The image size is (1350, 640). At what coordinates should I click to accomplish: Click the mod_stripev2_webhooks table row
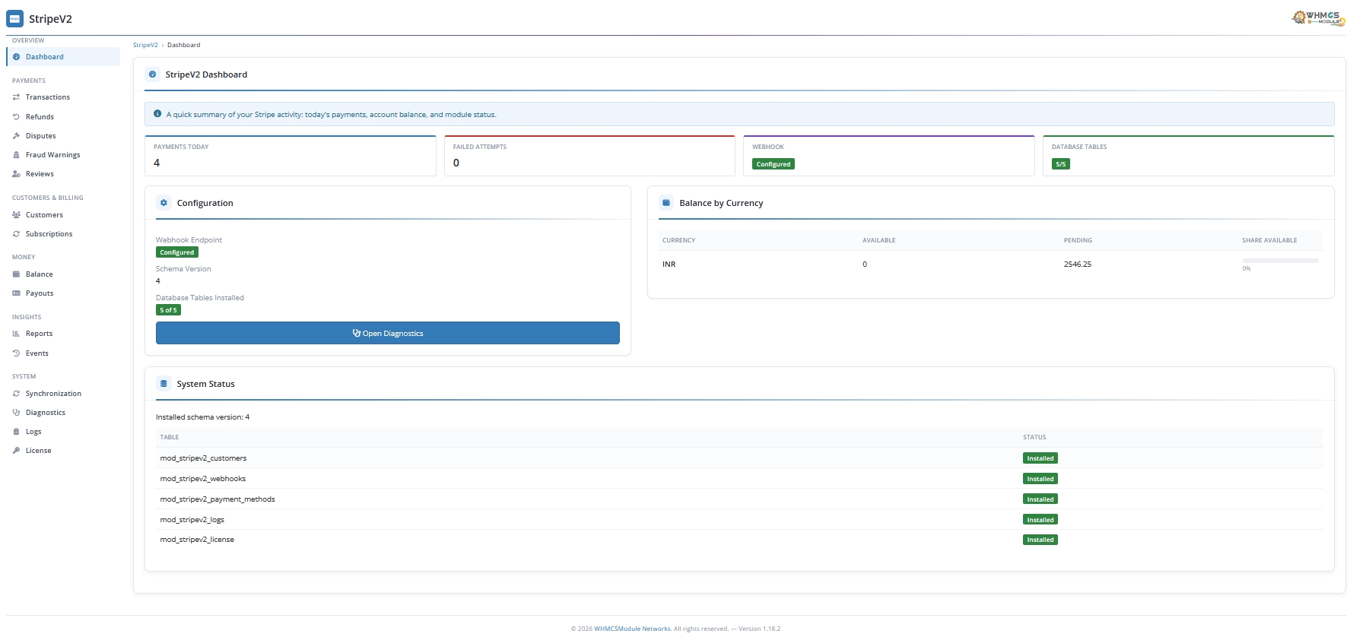pos(739,479)
